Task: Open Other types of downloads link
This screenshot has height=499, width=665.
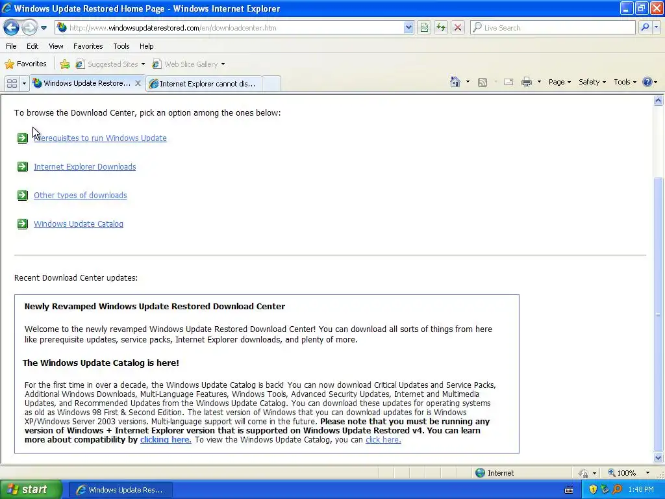Action: point(80,196)
